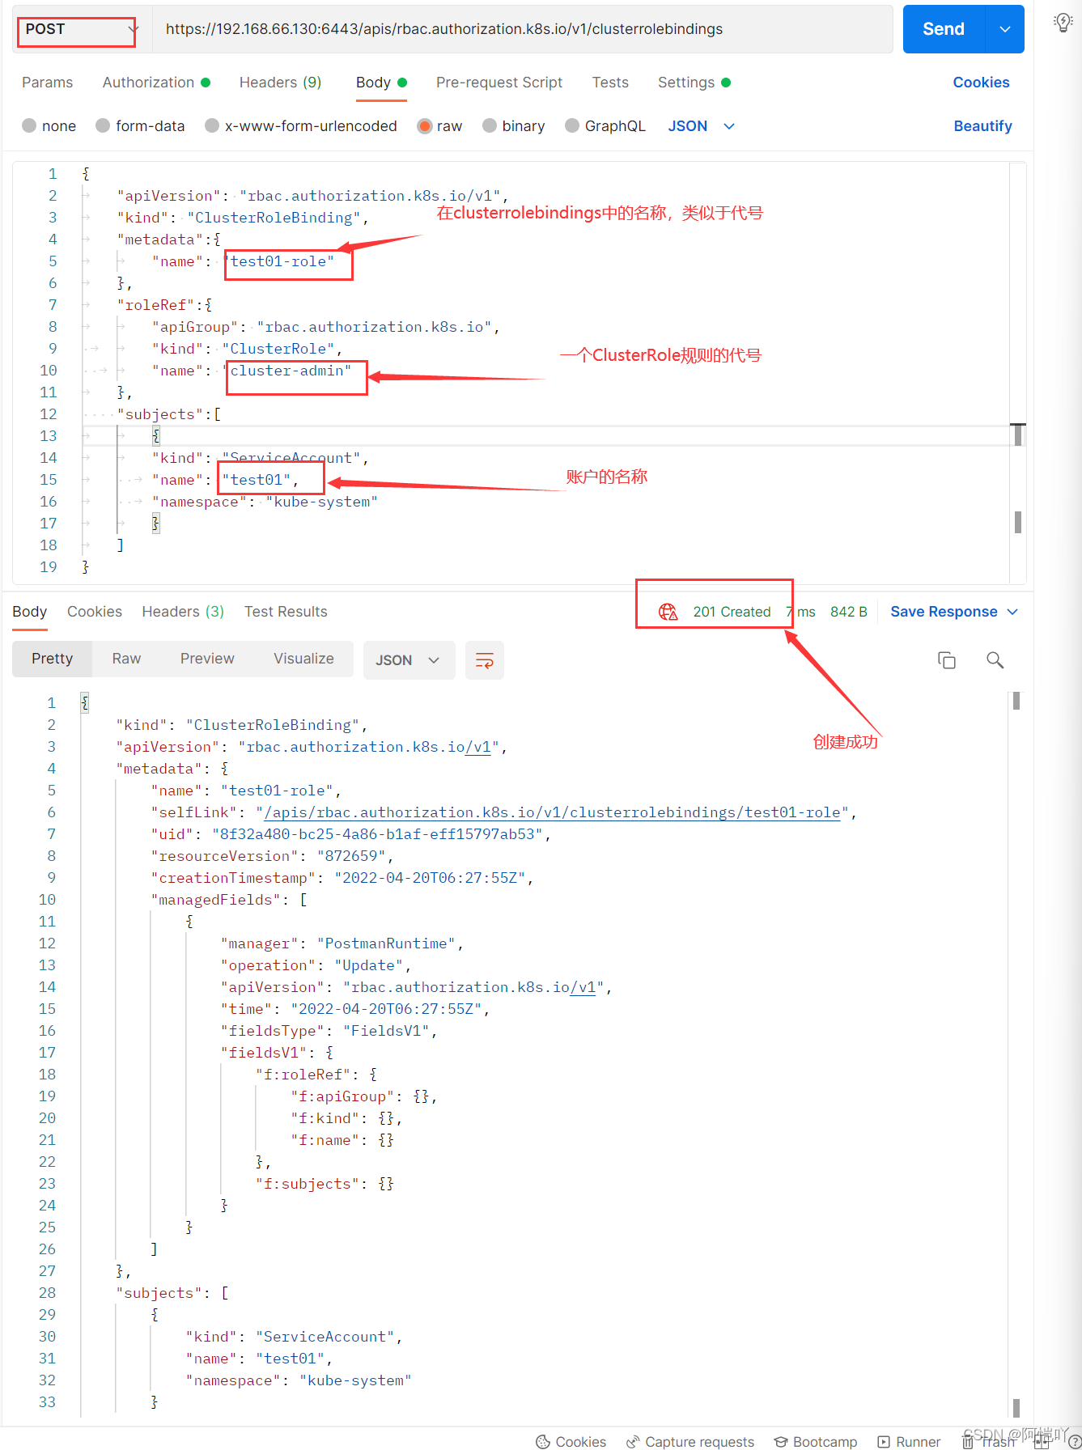This screenshot has height=1450, width=1082.
Task: Click "cluster-admin" value in request body
Action: (x=287, y=371)
